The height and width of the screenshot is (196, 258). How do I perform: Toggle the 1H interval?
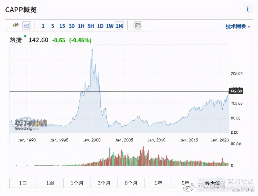point(81,26)
